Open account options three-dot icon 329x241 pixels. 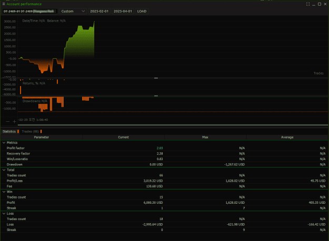click(x=55, y=12)
